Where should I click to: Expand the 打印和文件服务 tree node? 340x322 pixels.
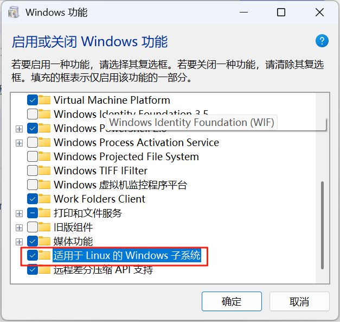[20, 213]
